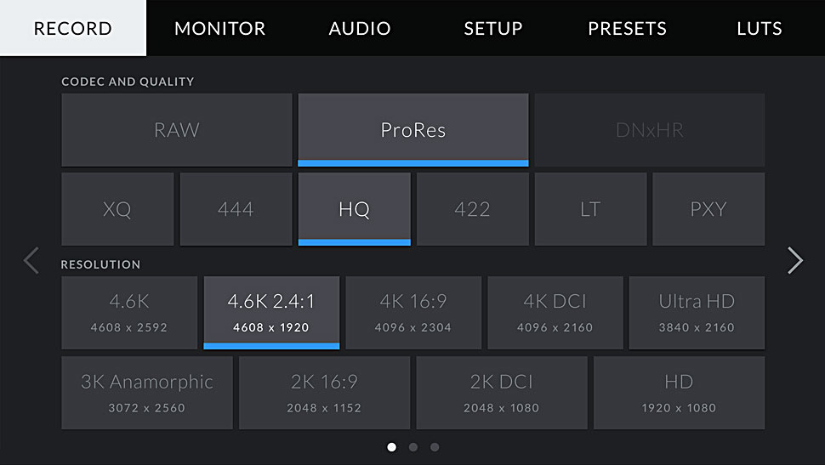Choose the DNxHR codec
This screenshot has height=465, width=825.
tap(650, 130)
